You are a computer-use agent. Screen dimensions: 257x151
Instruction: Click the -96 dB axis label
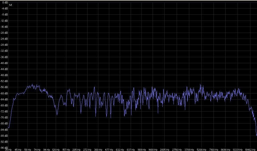(4, 148)
